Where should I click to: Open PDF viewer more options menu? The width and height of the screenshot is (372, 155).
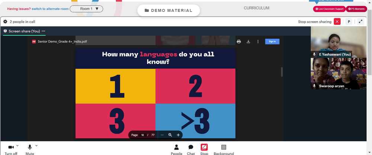258,42
